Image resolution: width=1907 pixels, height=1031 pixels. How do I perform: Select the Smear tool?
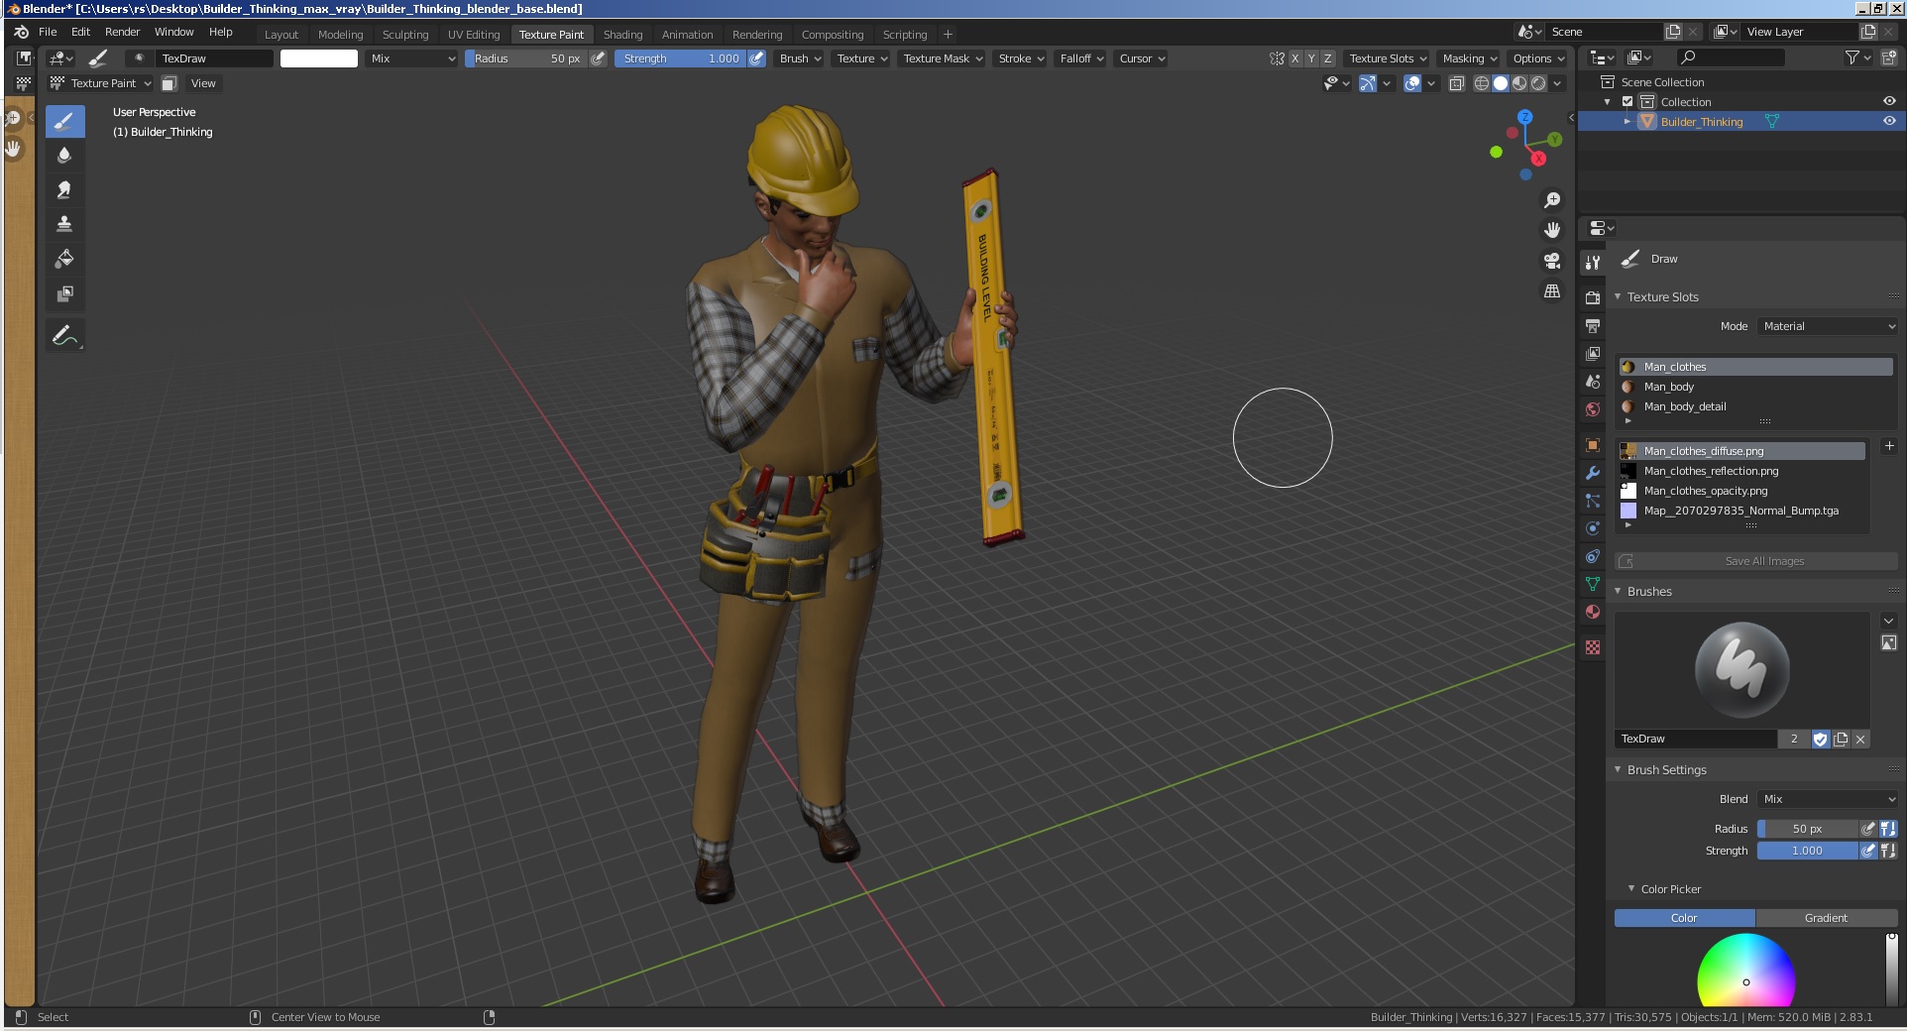coord(64,189)
